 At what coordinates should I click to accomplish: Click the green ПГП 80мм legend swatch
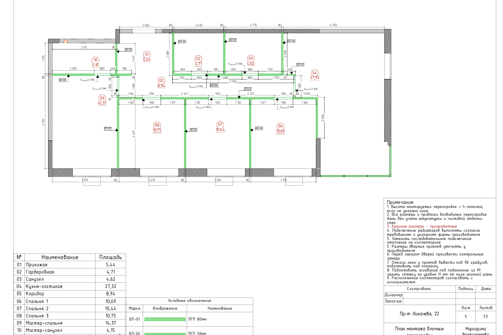(164, 320)
